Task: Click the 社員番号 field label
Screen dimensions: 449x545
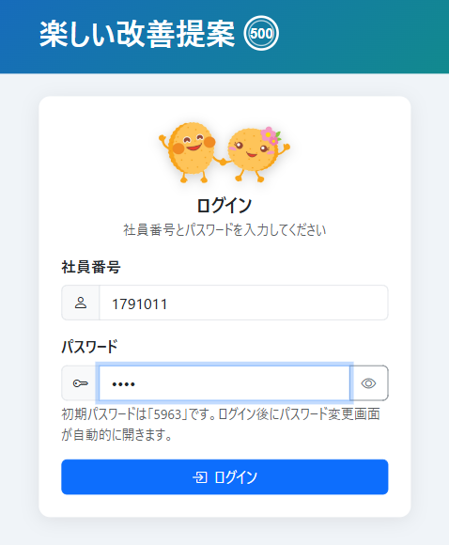Action: 91,267
